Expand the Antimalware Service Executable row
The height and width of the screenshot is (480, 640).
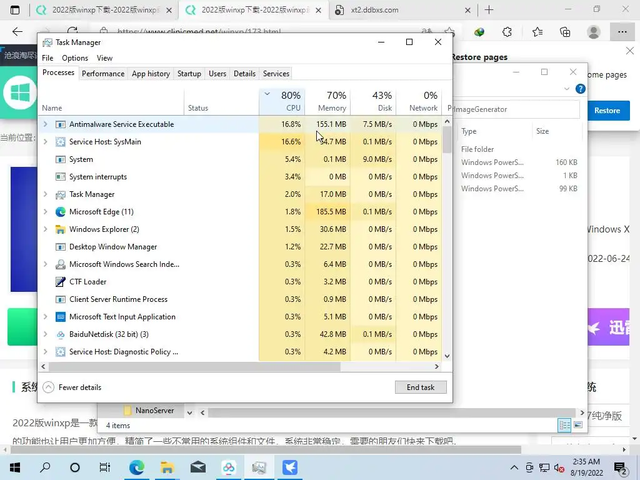45,124
